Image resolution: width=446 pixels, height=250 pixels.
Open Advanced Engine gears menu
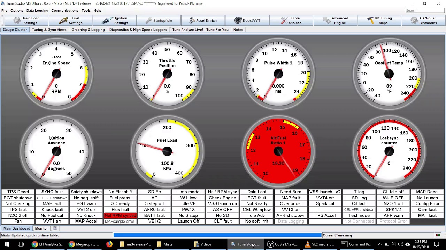(335, 20)
